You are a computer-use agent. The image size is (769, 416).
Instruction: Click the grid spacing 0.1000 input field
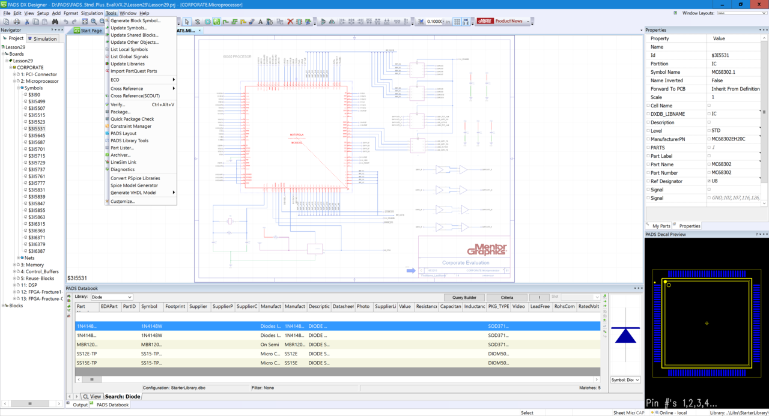(434, 22)
